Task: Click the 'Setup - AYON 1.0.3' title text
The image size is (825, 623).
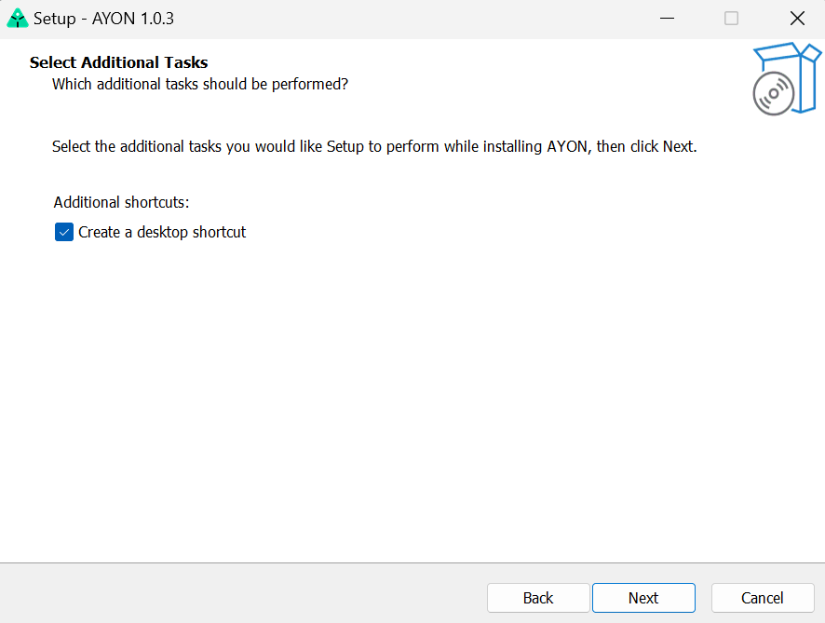Action: coord(103,19)
